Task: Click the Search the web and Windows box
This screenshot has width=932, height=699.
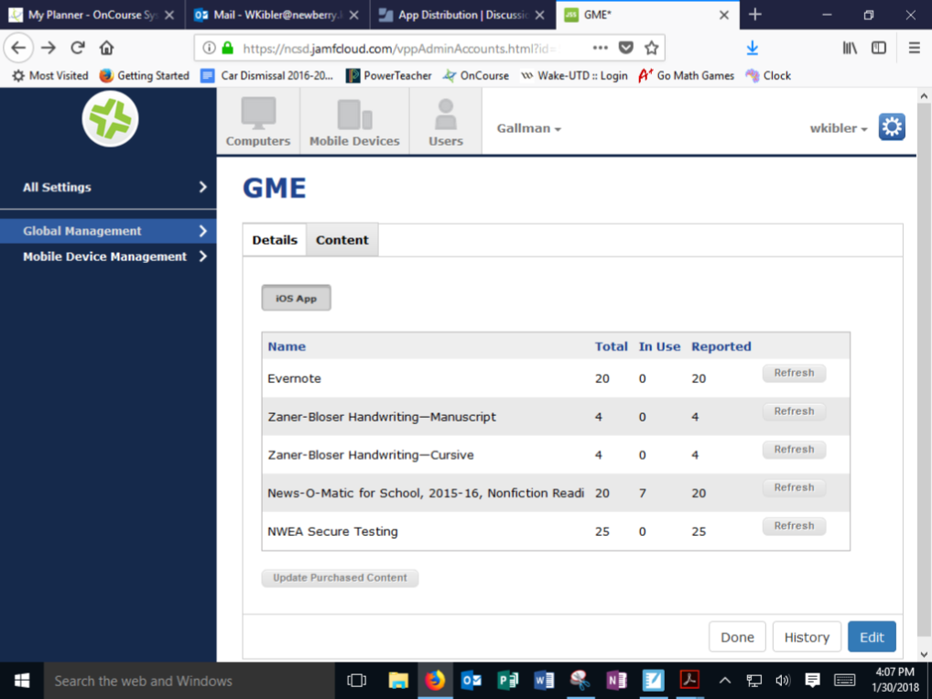Action: pos(189,681)
